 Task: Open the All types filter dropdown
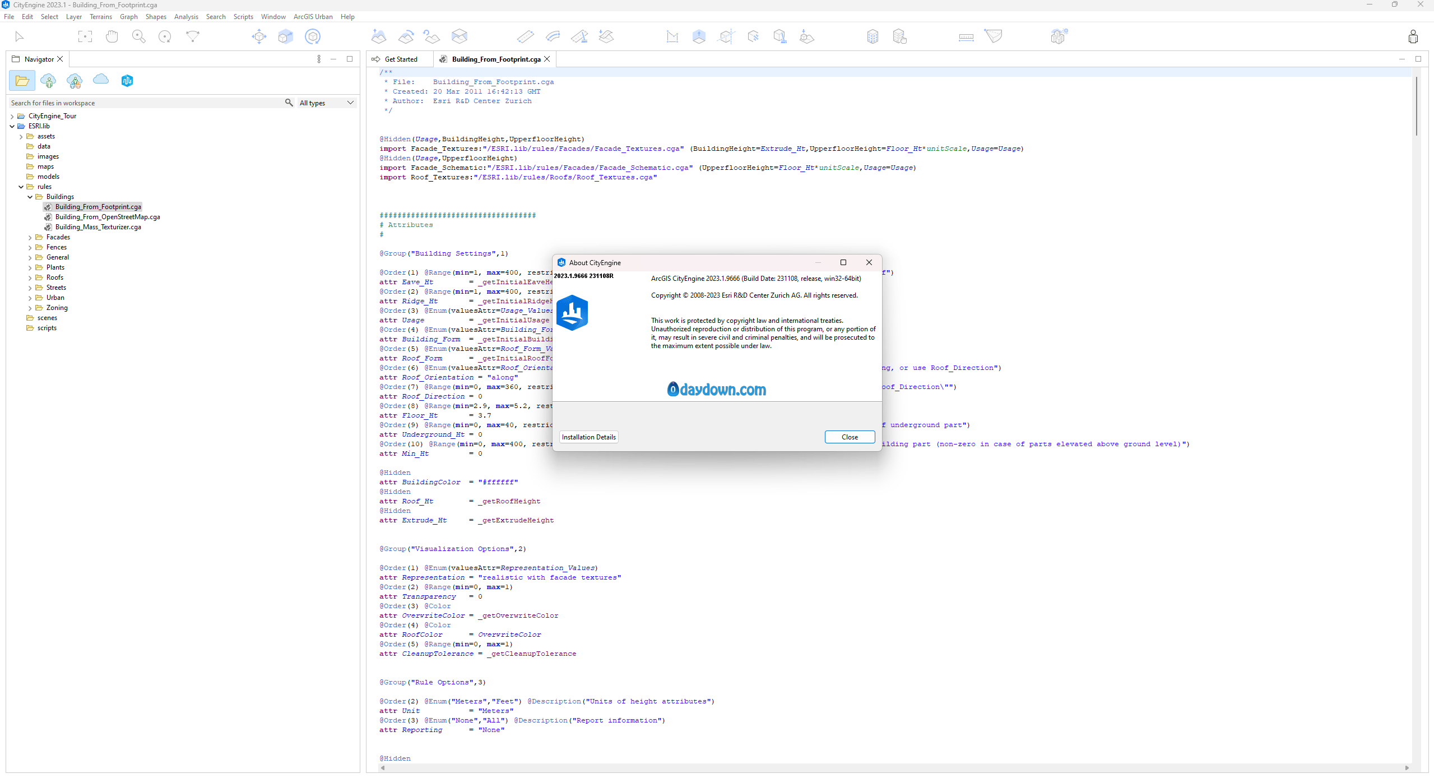[x=327, y=103]
